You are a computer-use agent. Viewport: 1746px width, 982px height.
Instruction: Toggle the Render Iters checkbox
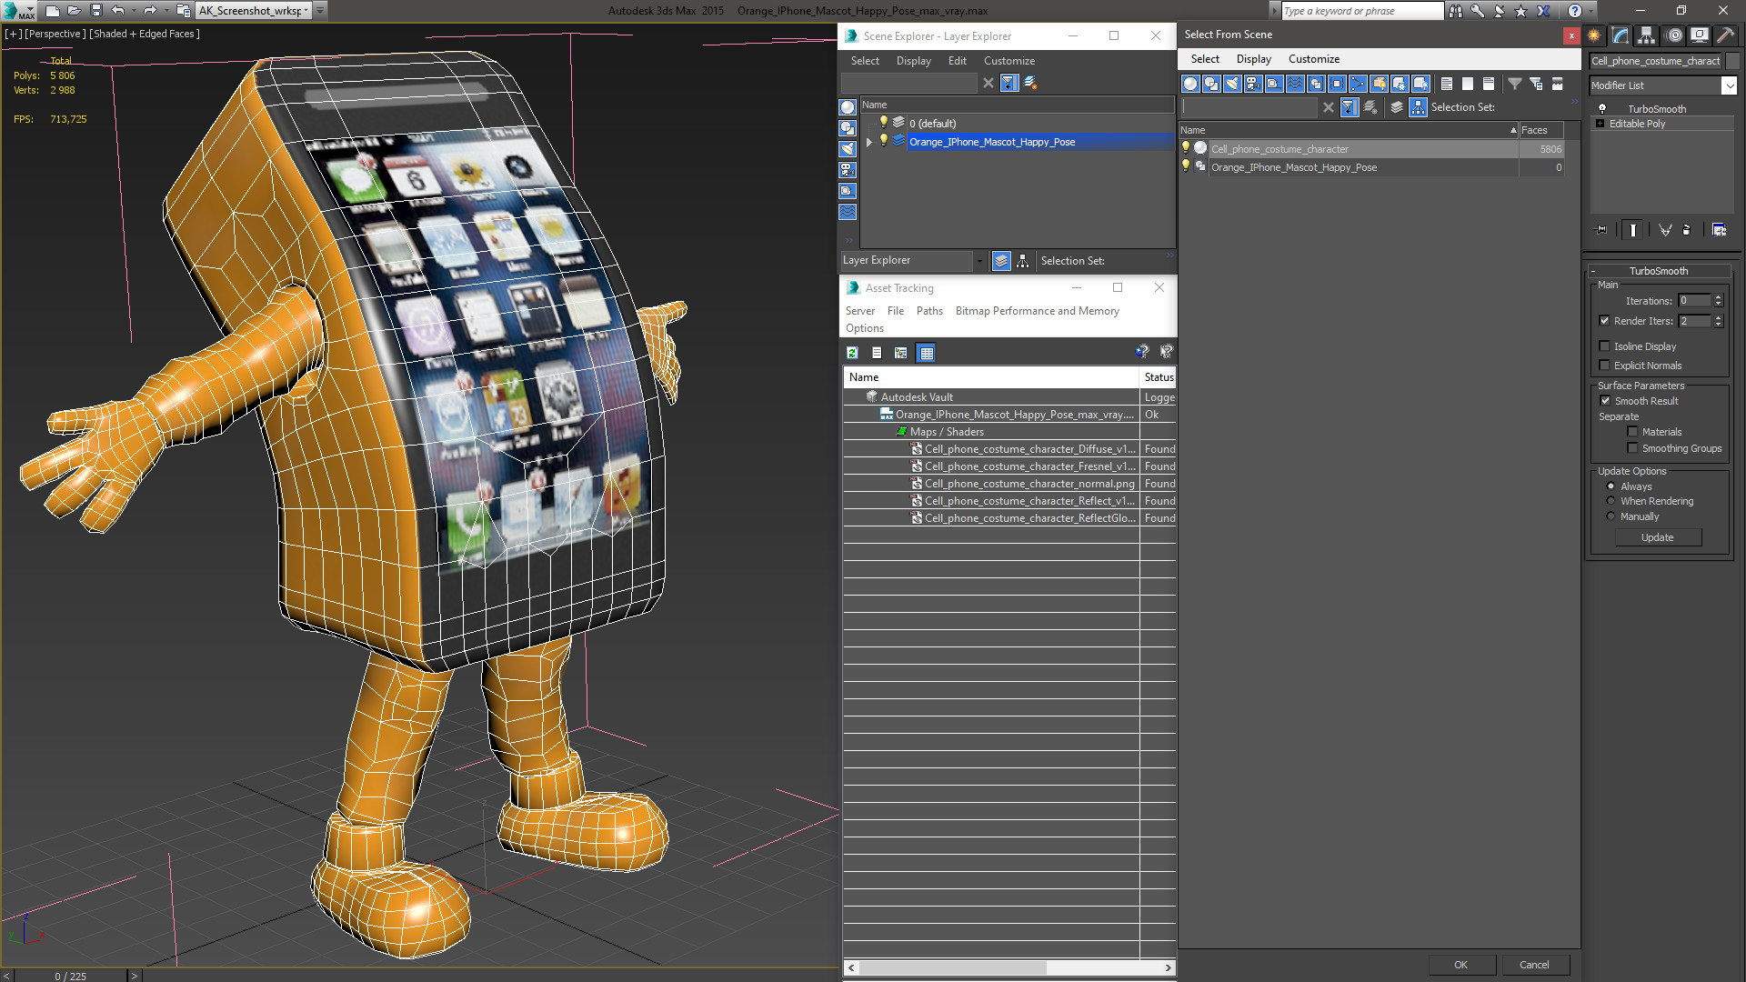point(1604,321)
